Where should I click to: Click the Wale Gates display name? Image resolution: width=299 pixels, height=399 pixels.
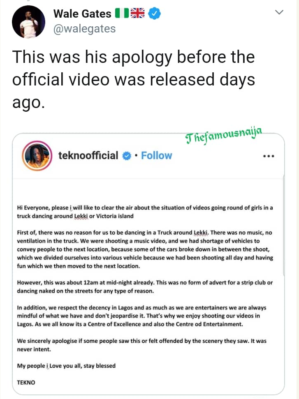tap(82, 14)
